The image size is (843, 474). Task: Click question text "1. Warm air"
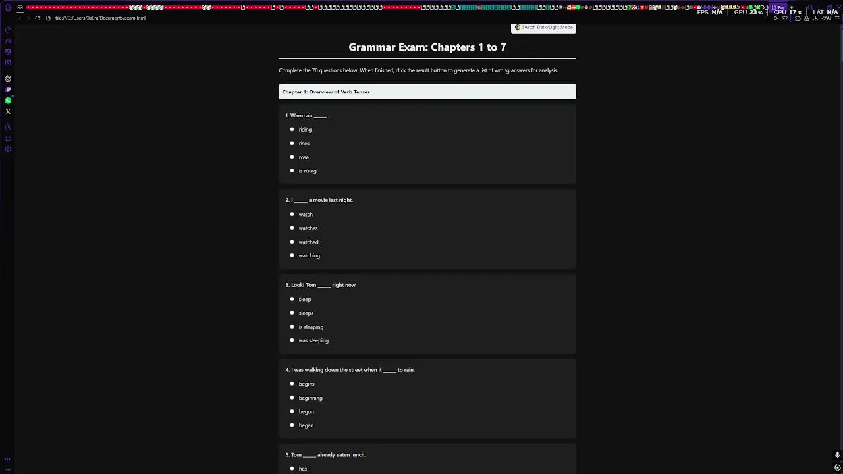(x=306, y=115)
